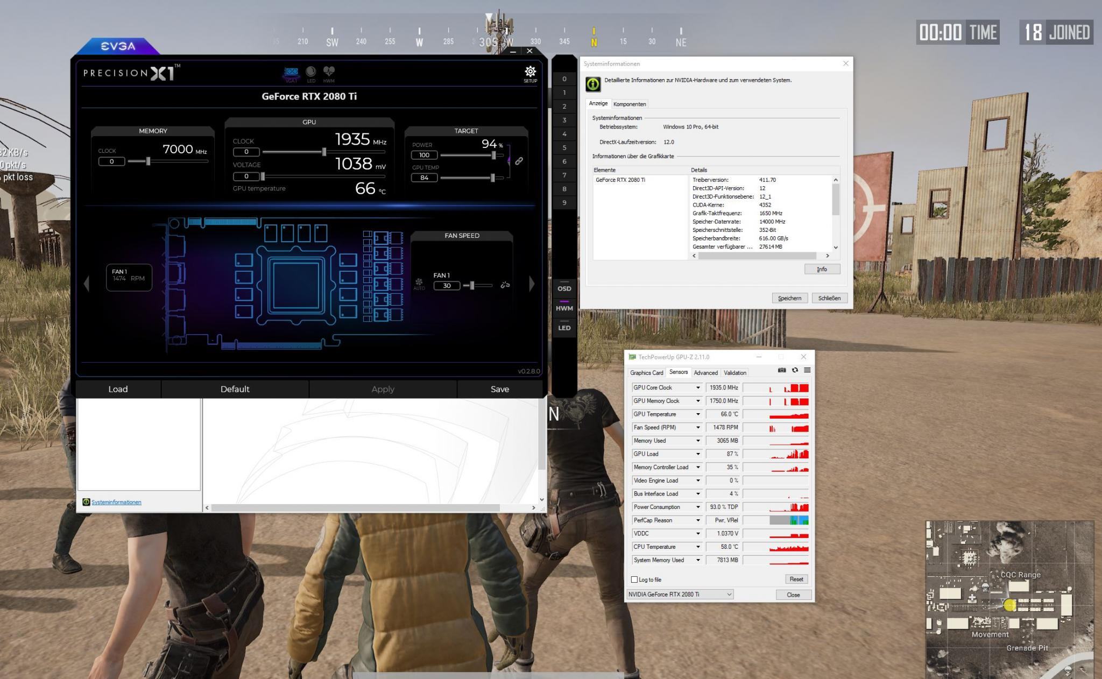1102x679 pixels.
Task: Click the Default button in Precision X1
Action: coord(235,389)
